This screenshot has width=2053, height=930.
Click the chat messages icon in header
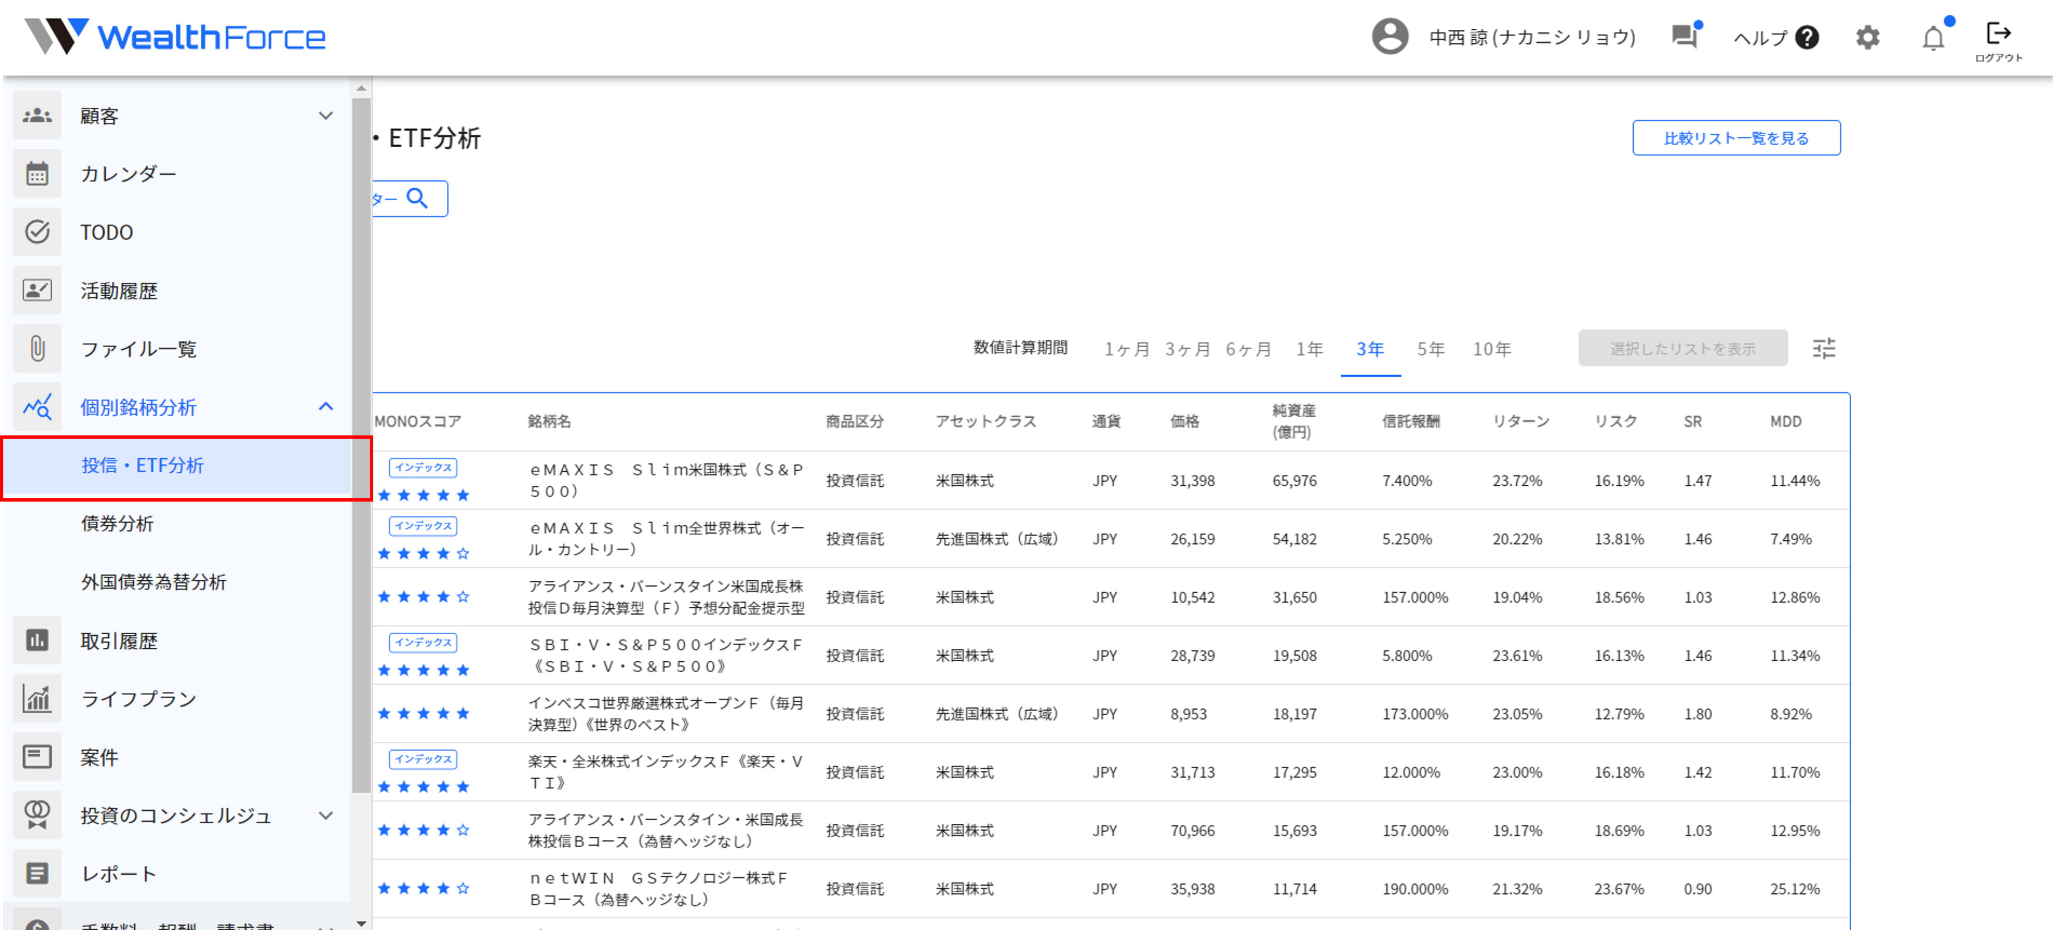pyautogui.click(x=1684, y=37)
